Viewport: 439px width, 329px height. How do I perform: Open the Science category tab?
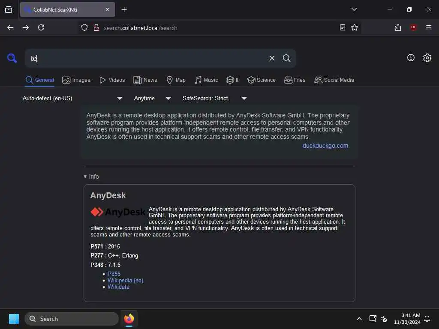(261, 80)
